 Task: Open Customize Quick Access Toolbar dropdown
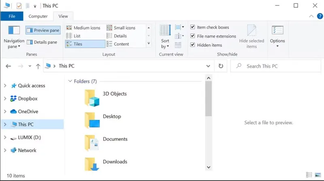[x=35, y=6]
